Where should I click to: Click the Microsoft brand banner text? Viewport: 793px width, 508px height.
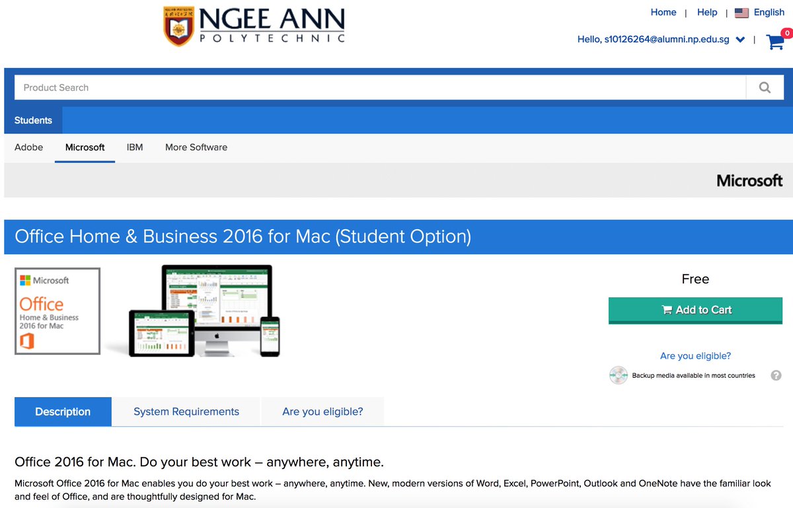[749, 180]
